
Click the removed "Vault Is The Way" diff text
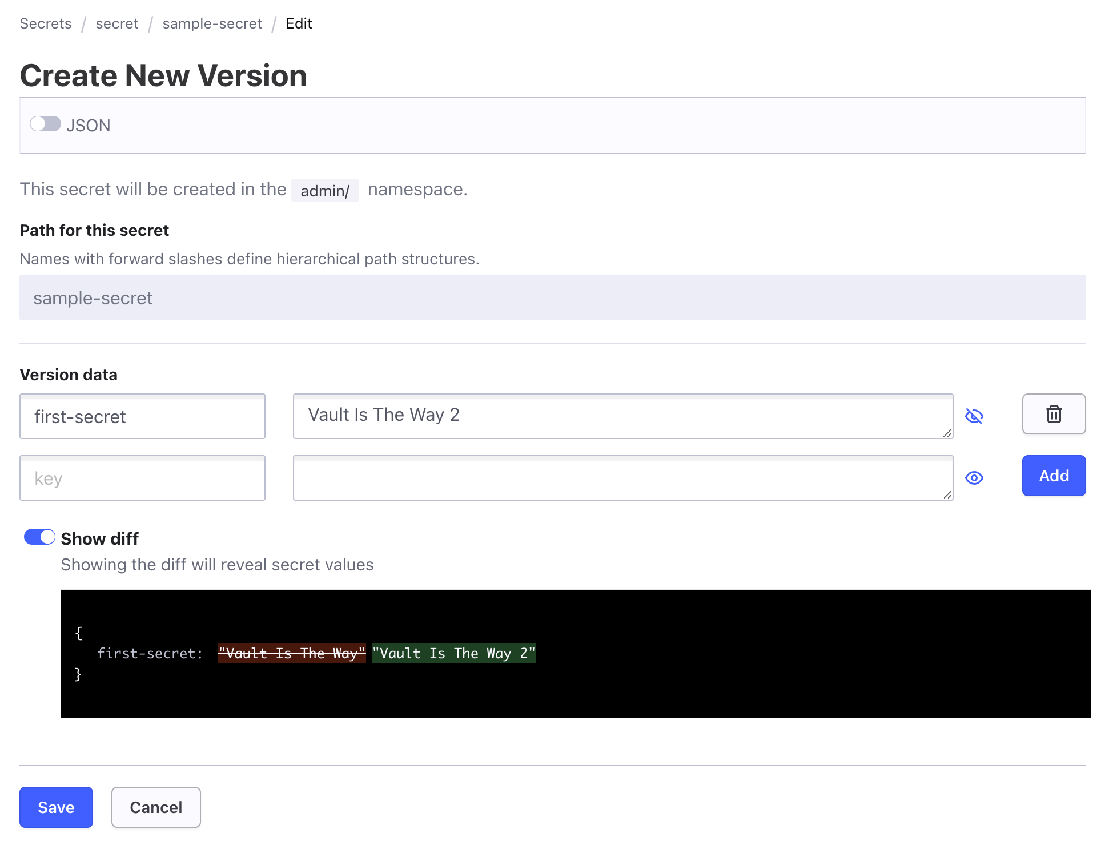[292, 653]
